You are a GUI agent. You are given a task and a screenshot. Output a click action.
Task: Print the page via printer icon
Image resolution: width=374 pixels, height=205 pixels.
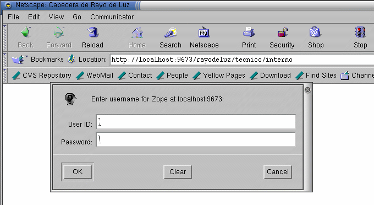(249, 33)
